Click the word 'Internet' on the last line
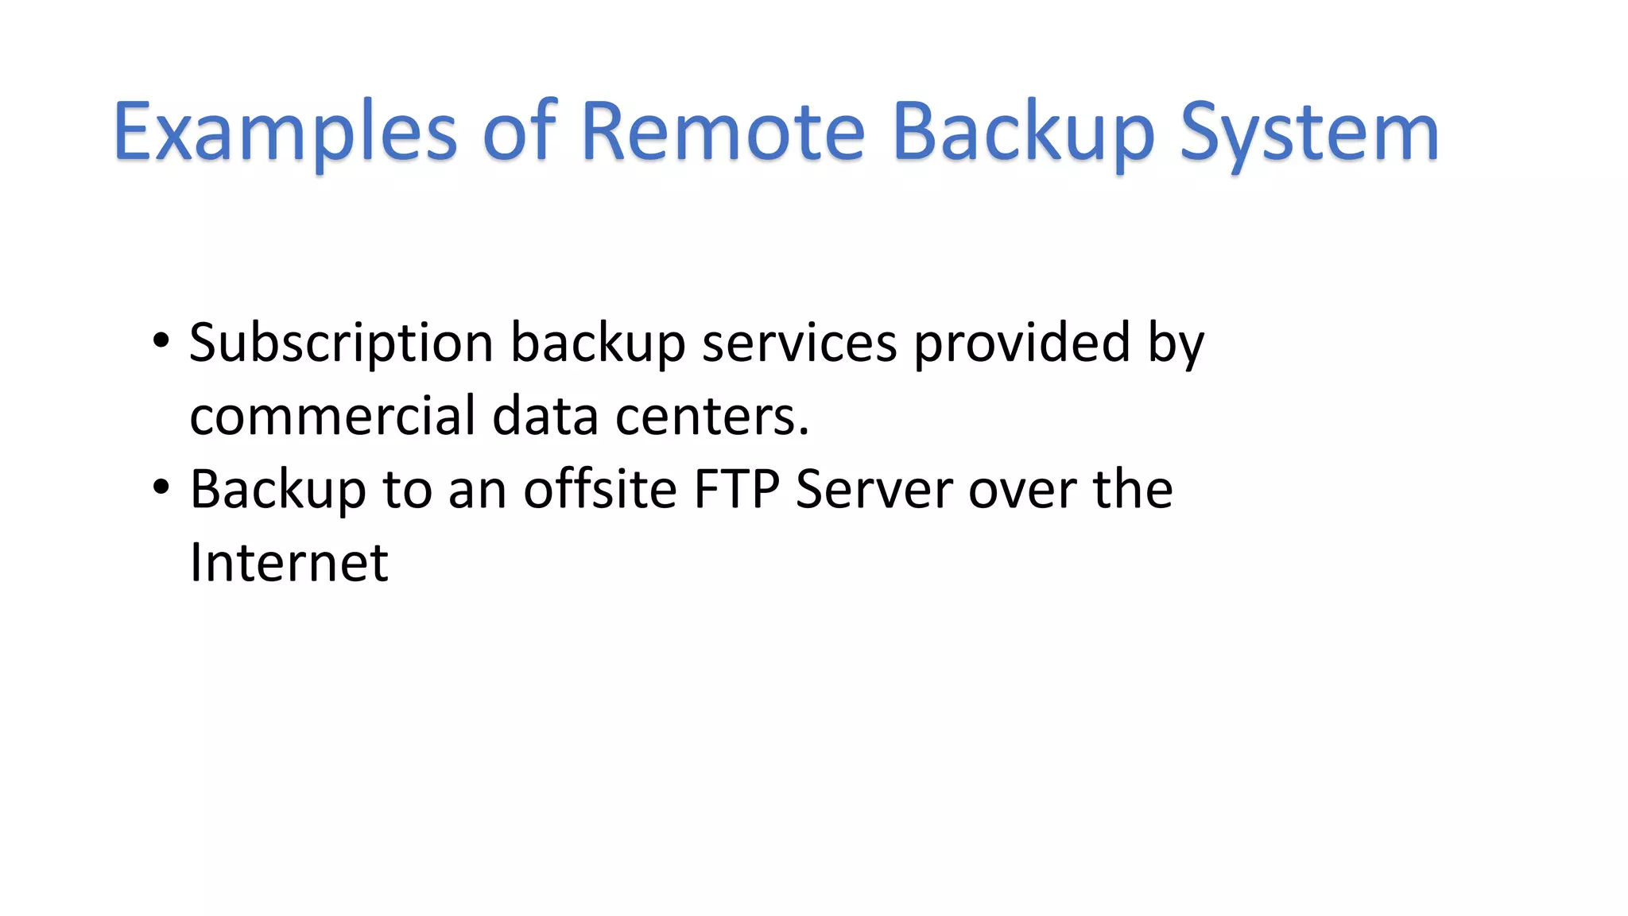Screen dimensions: 1628x916 289,562
